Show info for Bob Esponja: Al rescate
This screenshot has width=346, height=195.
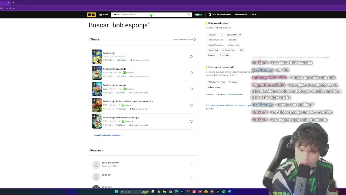pyautogui.click(x=191, y=89)
